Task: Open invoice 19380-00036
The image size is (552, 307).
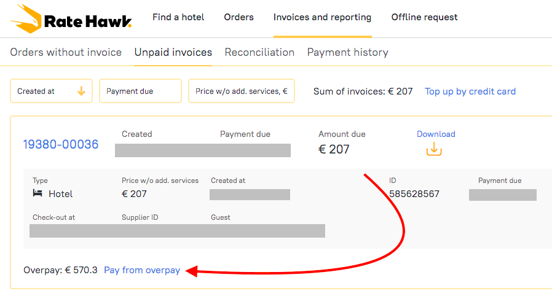Action: point(61,144)
